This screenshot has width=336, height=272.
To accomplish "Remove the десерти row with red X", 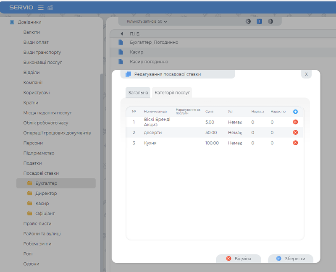I will (x=295, y=133).
